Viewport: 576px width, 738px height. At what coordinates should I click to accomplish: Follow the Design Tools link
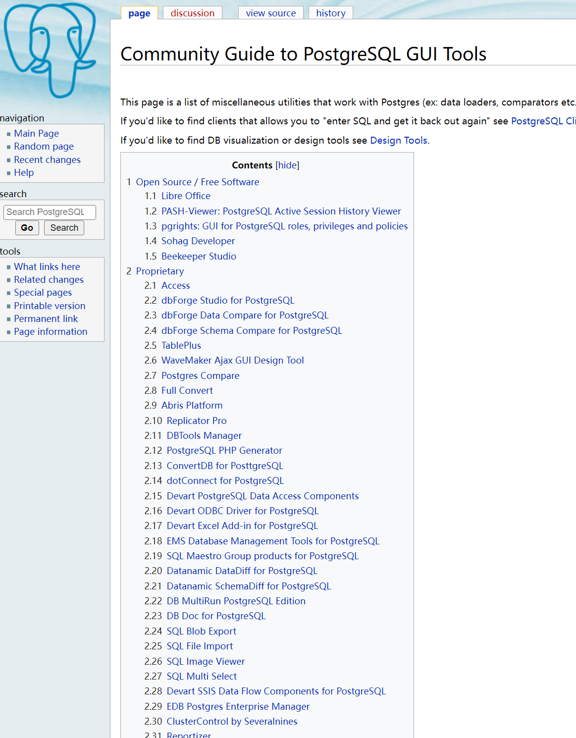click(399, 140)
